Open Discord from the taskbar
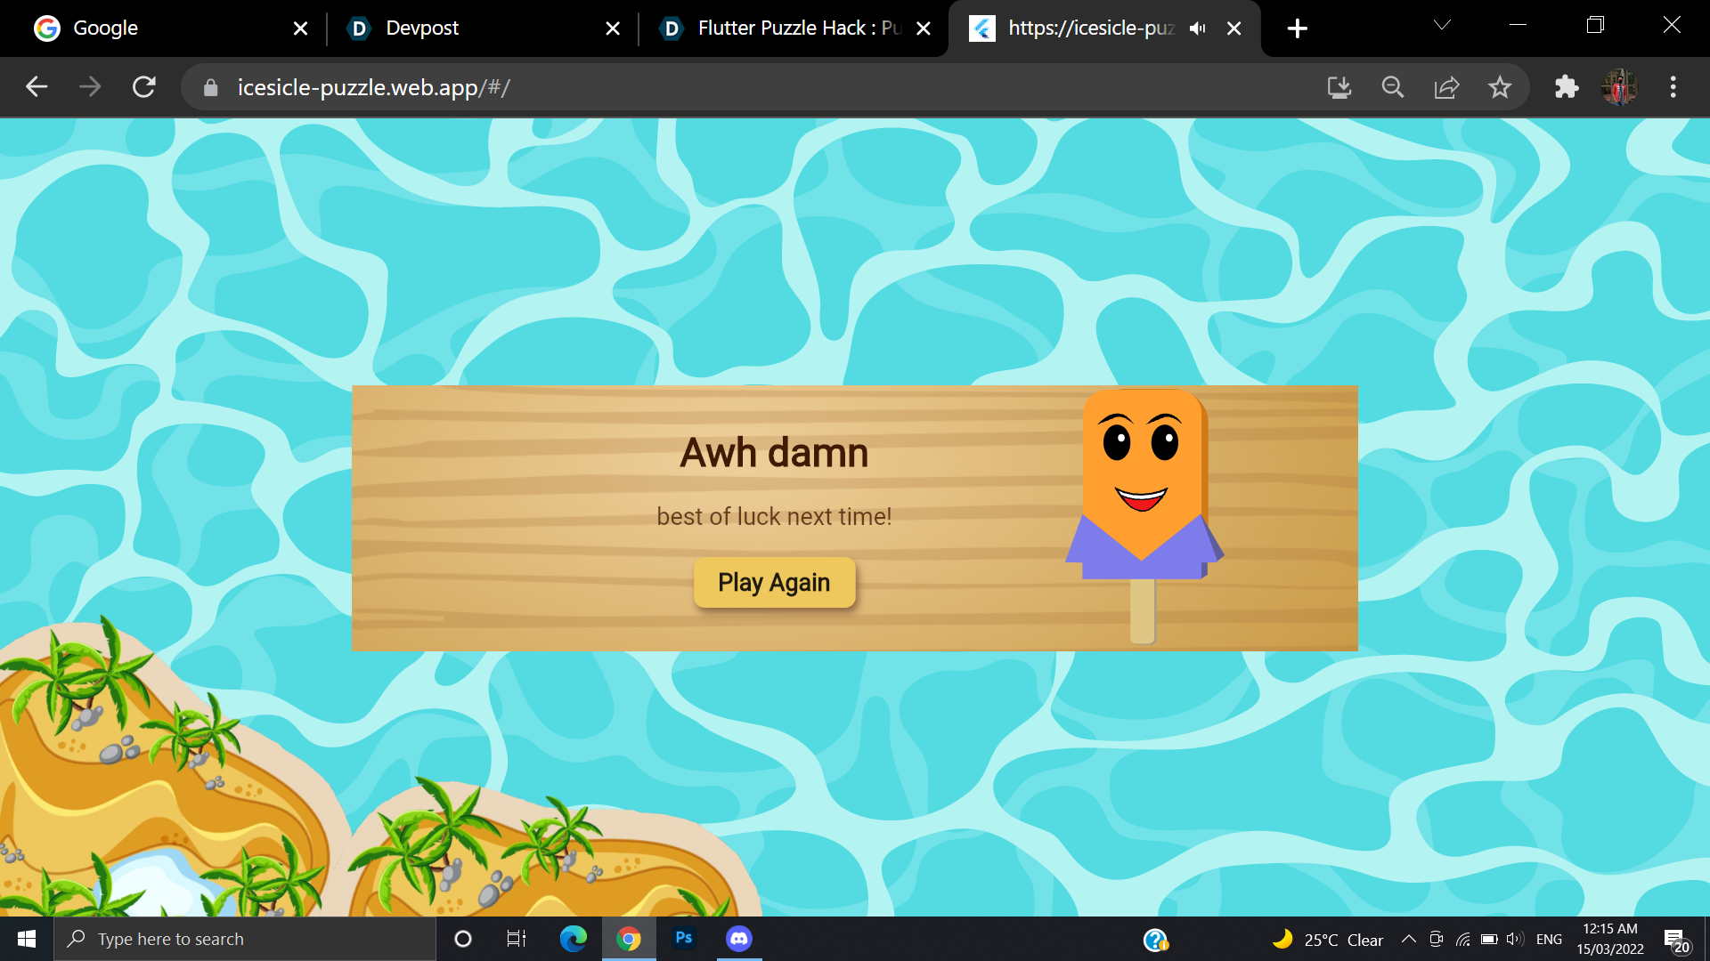Image resolution: width=1710 pixels, height=961 pixels. (739, 939)
